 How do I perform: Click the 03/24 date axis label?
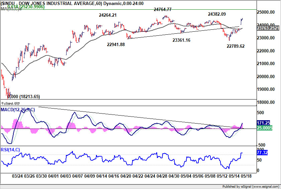(x=17, y=176)
